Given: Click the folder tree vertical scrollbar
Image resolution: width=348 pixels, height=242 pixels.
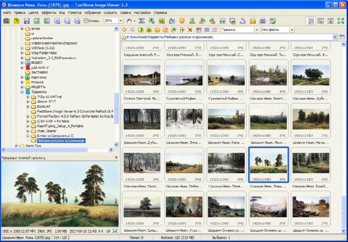Looking at the screenshot, I should click(x=117, y=108).
